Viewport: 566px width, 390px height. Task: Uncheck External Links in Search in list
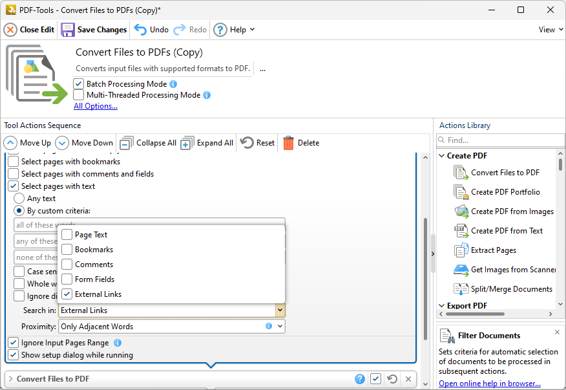pyautogui.click(x=67, y=294)
